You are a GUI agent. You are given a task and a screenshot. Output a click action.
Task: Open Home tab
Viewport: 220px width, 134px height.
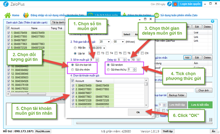point(16,15)
